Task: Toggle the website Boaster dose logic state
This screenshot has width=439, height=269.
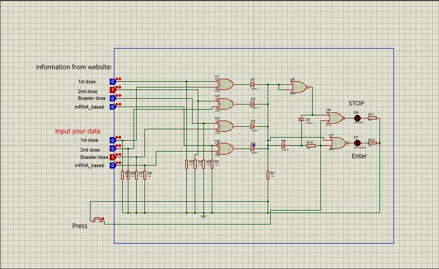Action: pos(112,98)
